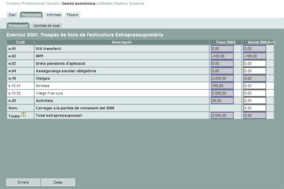The width and height of the screenshot is (284, 189).
Task: Open the Professorat menu
Action: tap(33, 4)
